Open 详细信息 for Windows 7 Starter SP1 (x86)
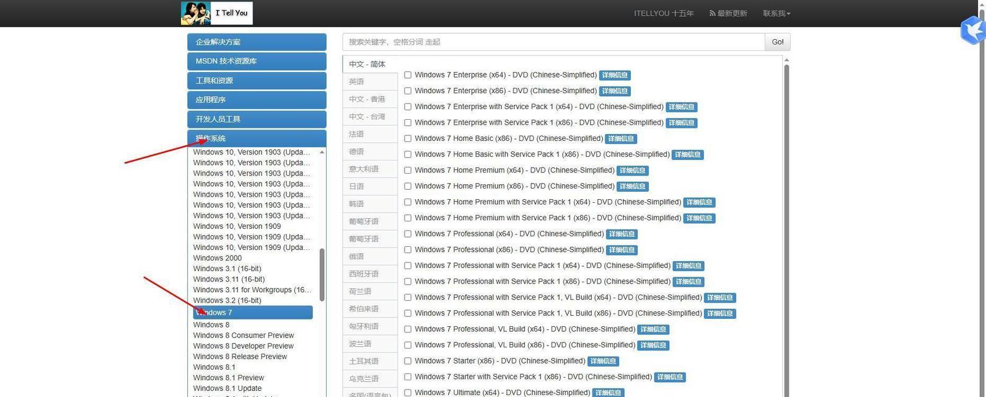Viewport: 986px width, 397px height. pyautogui.click(x=670, y=377)
